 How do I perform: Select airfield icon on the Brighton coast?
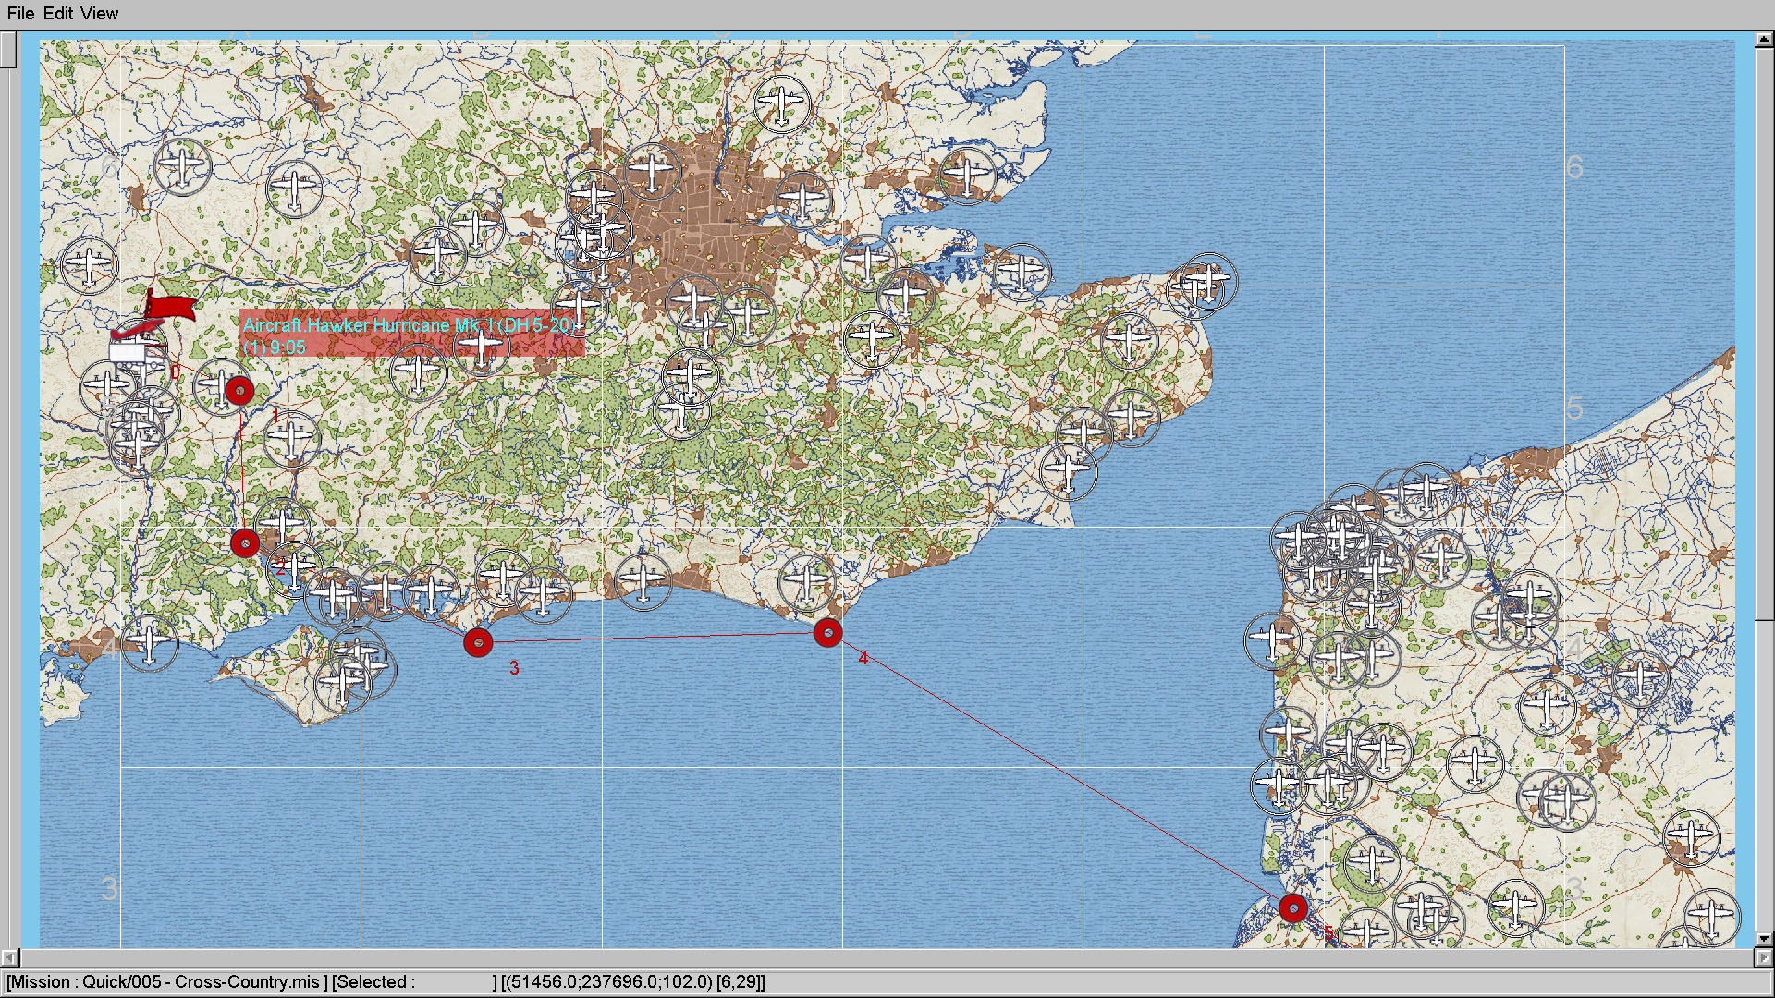pos(643,581)
